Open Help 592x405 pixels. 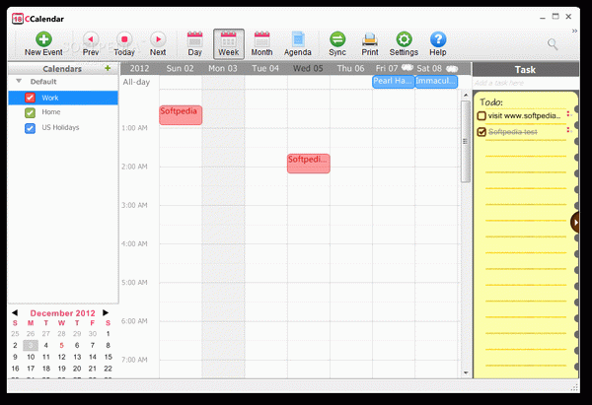(x=438, y=44)
